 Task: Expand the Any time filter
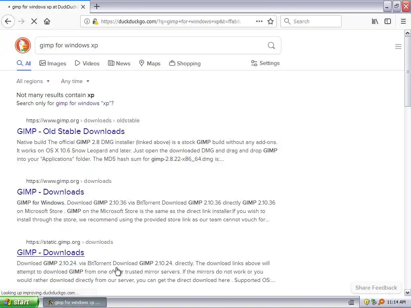point(75,81)
